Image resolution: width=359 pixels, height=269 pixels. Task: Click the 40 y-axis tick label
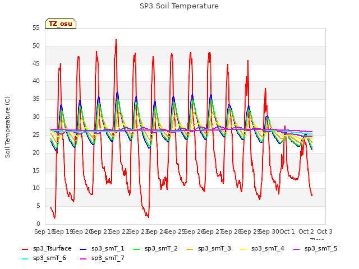pyautogui.click(x=36, y=81)
